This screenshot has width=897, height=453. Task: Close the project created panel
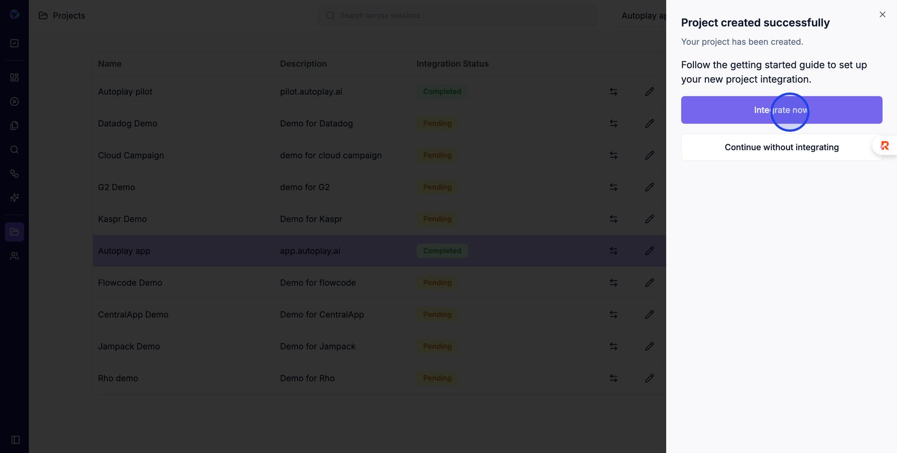882,15
